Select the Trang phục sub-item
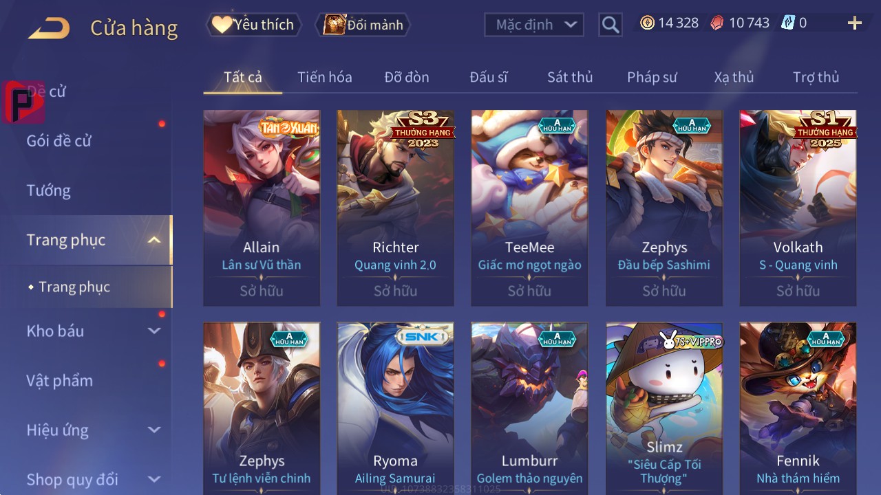The height and width of the screenshot is (495, 881). 74,287
